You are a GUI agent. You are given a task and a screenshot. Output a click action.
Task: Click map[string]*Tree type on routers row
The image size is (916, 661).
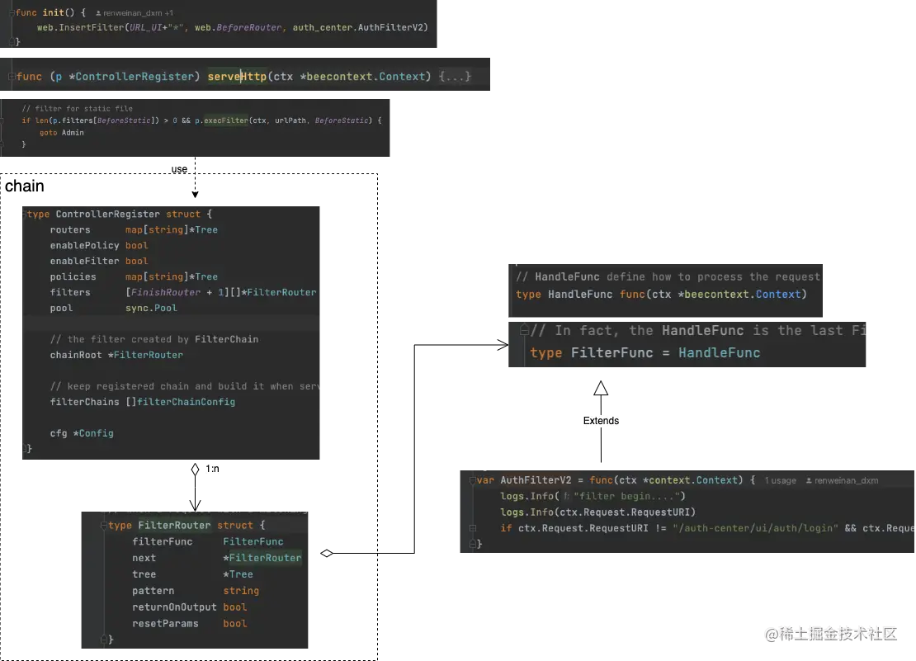point(171,229)
